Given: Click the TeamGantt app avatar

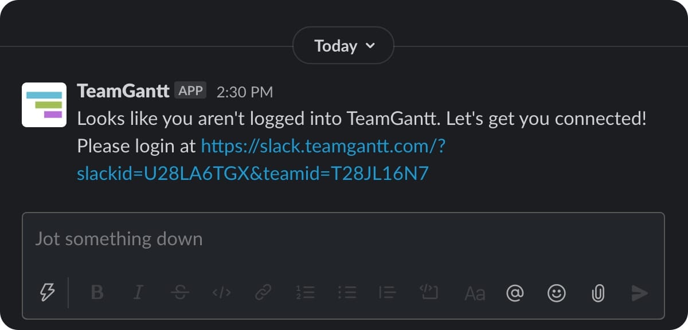Looking at the screenshot, I should [44, 104].
